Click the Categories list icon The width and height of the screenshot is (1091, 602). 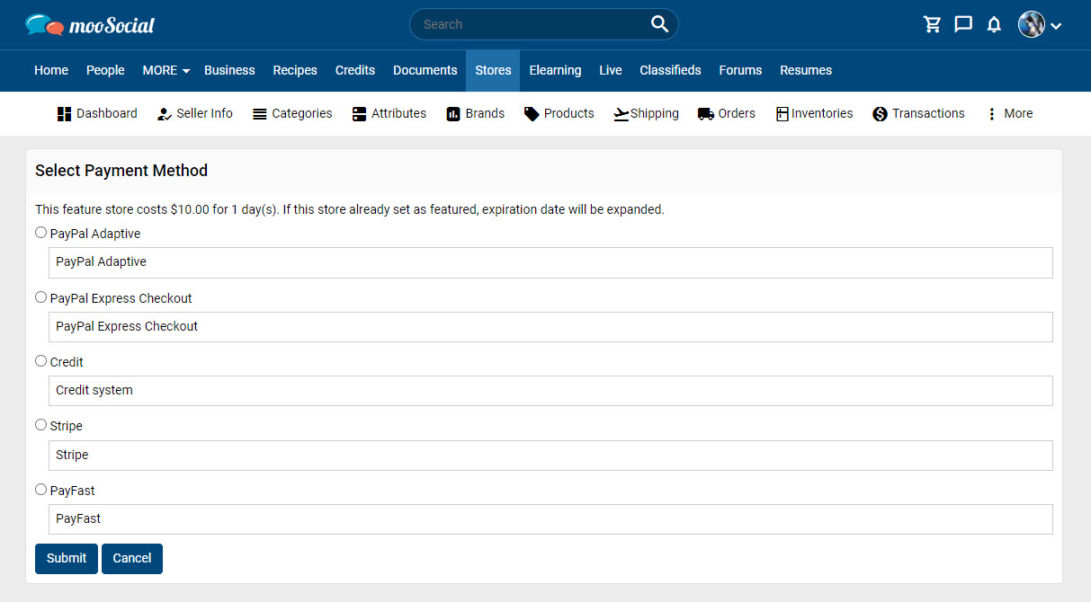[x=260, y=114]
